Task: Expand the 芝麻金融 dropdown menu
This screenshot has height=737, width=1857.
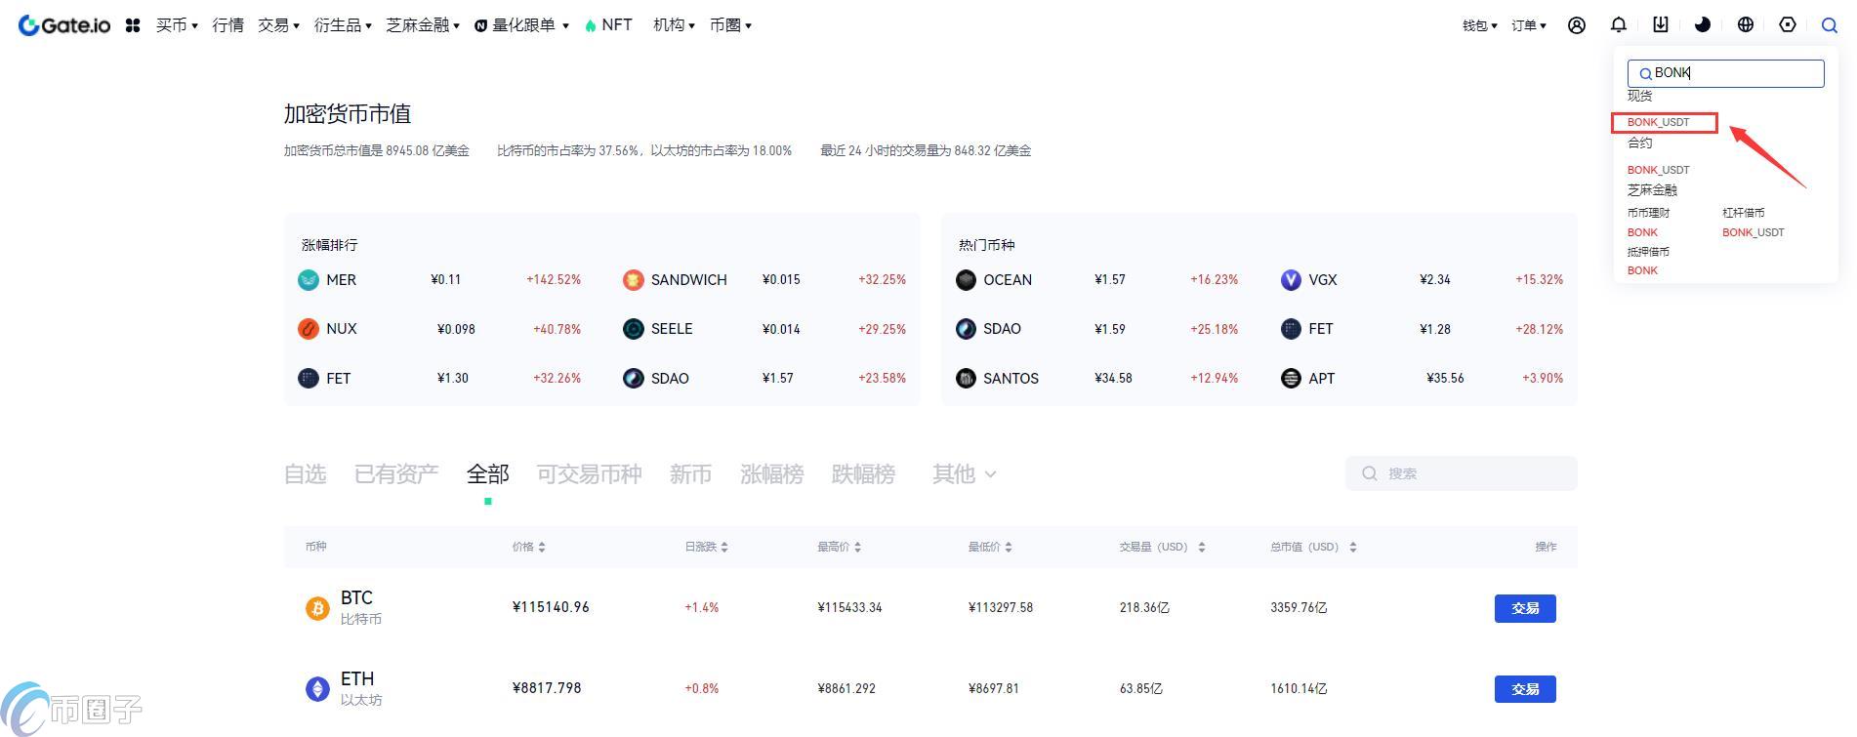Action: point(423,25)
